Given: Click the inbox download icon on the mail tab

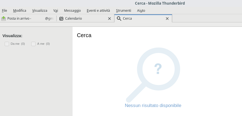Looking at the screenshot, I should point(4,19).
